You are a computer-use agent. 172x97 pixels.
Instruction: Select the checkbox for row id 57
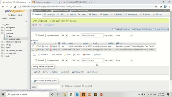tap(33, 50)
